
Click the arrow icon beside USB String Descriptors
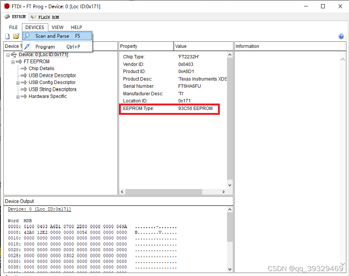24,89
